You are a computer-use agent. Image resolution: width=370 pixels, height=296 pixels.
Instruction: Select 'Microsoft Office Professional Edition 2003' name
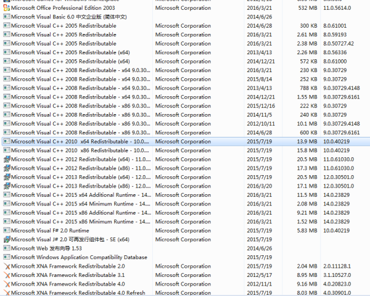(x=63, y=8)
